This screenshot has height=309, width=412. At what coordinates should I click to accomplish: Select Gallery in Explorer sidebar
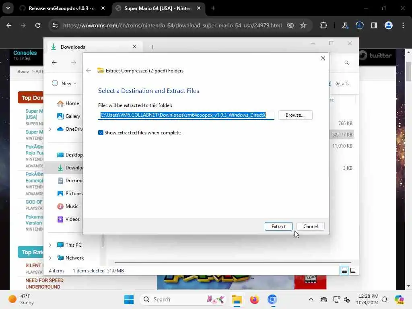coord(68,116)
